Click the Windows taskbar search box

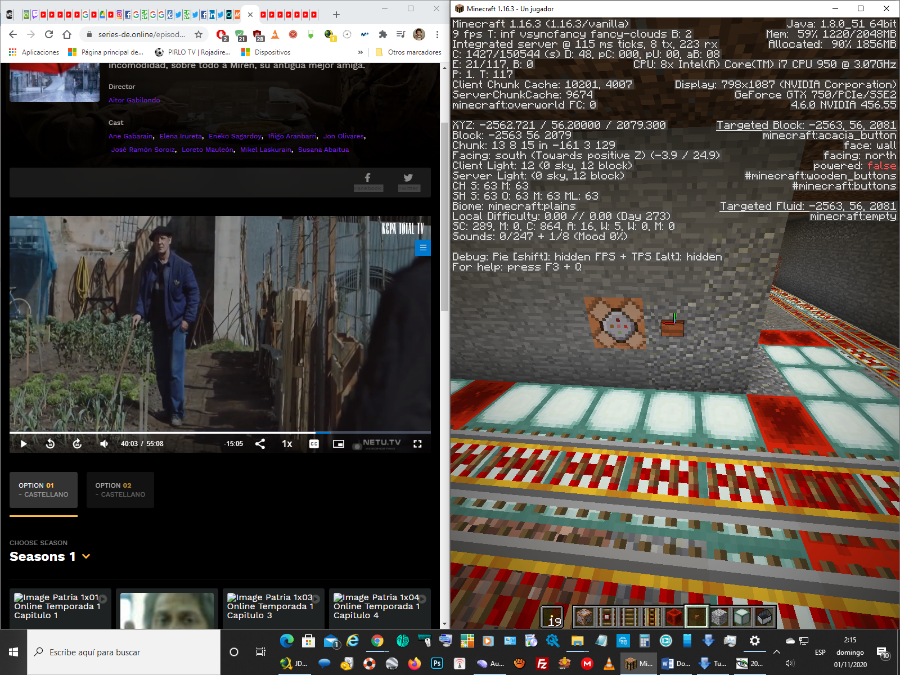[x=124, y=652]
